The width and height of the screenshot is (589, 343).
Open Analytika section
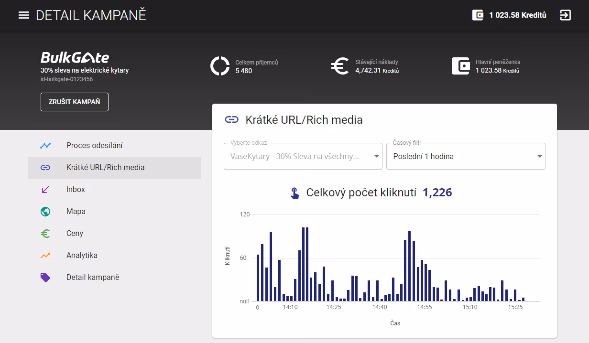[114, 256]
